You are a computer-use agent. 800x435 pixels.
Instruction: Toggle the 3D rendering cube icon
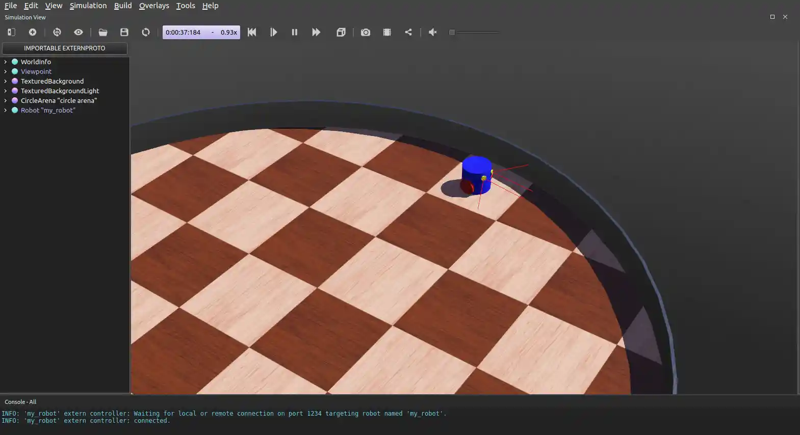tap(341, 32)
